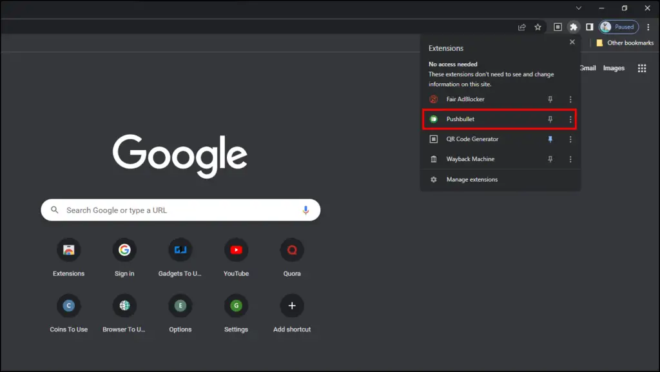The image size is (660, 372).
Task: Click the Wayback Machine extension icon
Action: coord(434,159)
